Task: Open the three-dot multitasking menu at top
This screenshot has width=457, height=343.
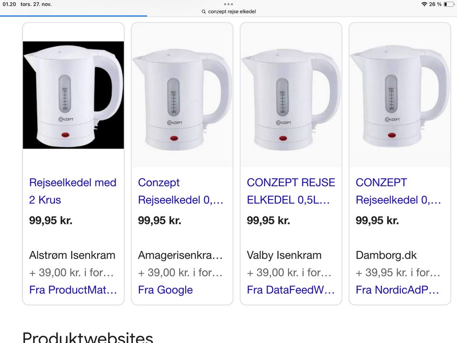Action: pyautogui.click(x=228, y=4)
